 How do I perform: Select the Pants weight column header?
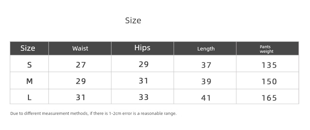(266, 49)
